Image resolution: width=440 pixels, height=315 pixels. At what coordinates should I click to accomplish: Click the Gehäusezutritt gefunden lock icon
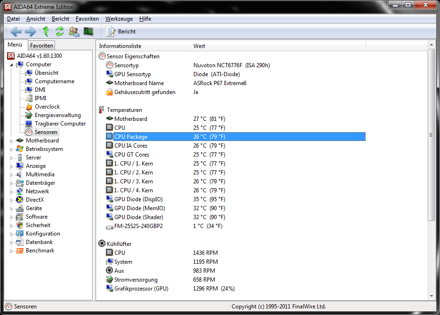pos(110,92)
